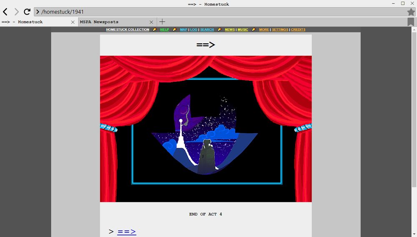This screenshot has height=237, width=417.
Task: Open the HELP link in the nav bar
Action: point(164,30)
